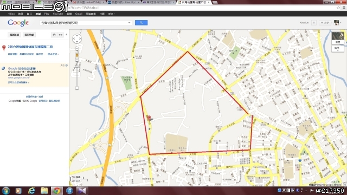
Task: Click the www.google.com.tw ad URL
Action: coord(18,77)
